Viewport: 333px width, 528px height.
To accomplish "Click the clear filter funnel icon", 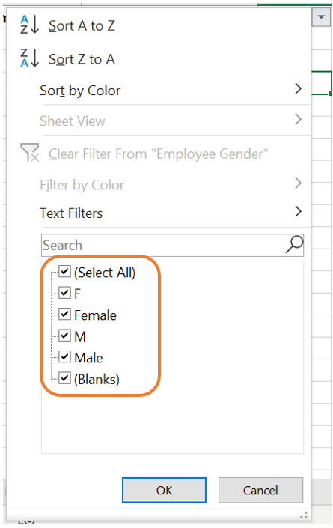I will click(x=30, y=153).
